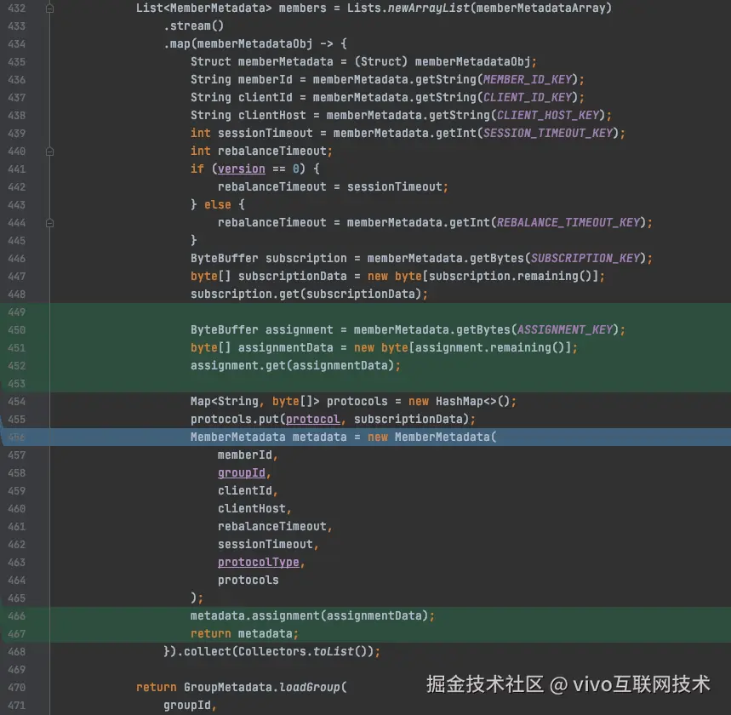Click 'return metadata;' statement

coord(244,634)
